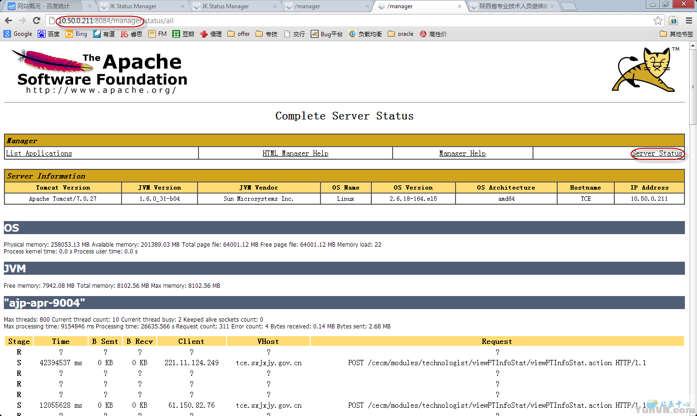The width and height of the screenshot is (697, 416).
Task: Click the Server Information section title
Action: coord(46,176)
